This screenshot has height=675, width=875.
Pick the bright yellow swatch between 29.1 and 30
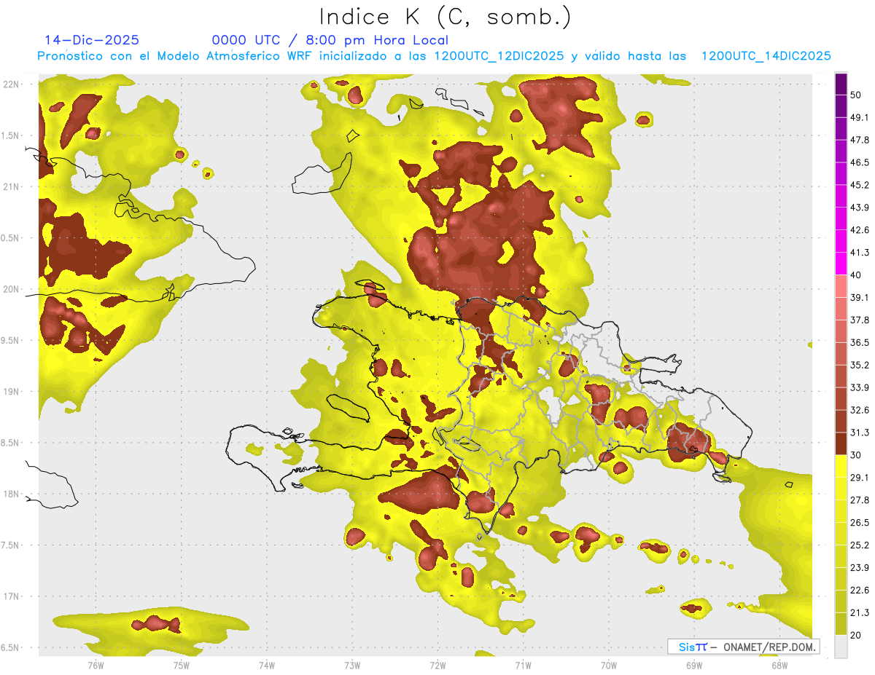click(x=841, y=466)
